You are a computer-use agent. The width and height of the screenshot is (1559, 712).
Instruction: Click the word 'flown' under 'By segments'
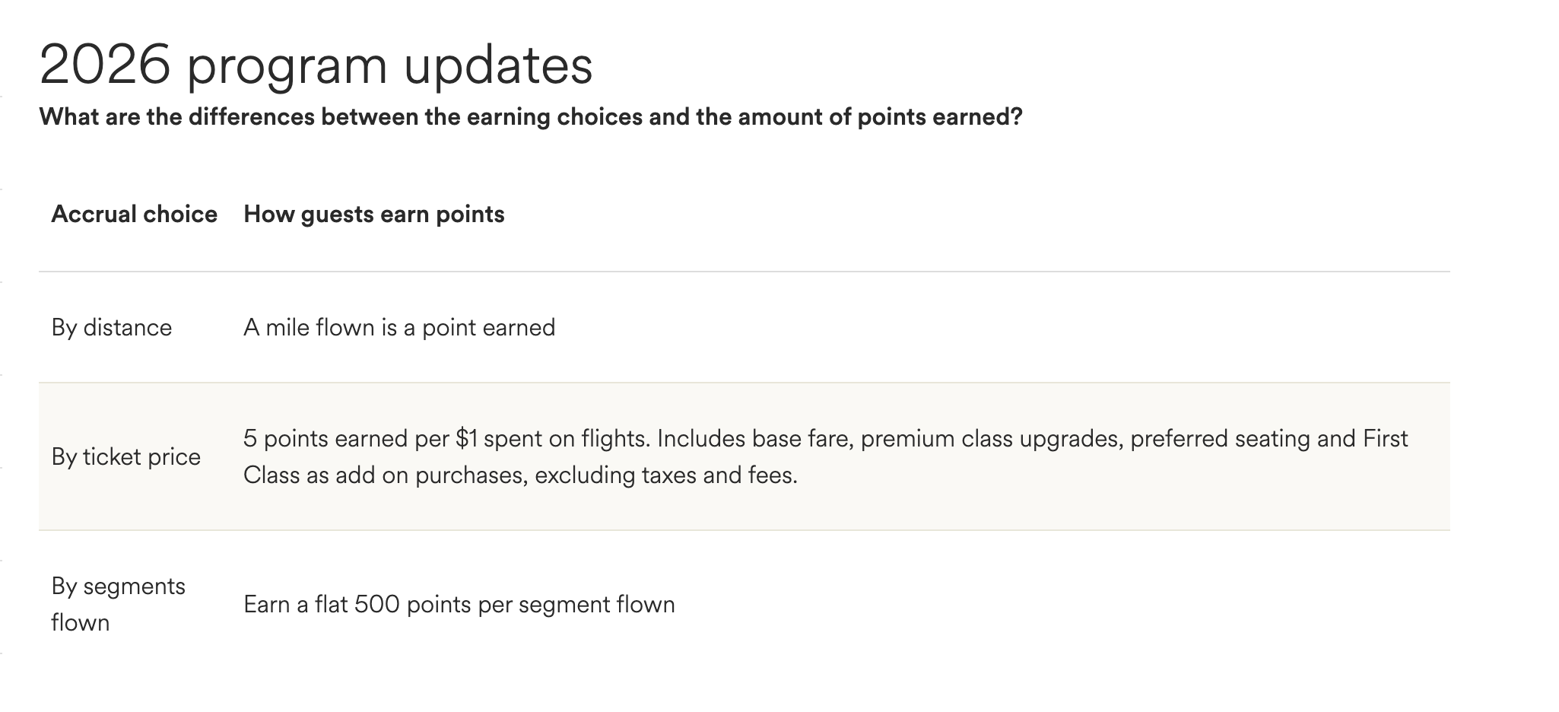pyautogui.click(x=81, y=623)
